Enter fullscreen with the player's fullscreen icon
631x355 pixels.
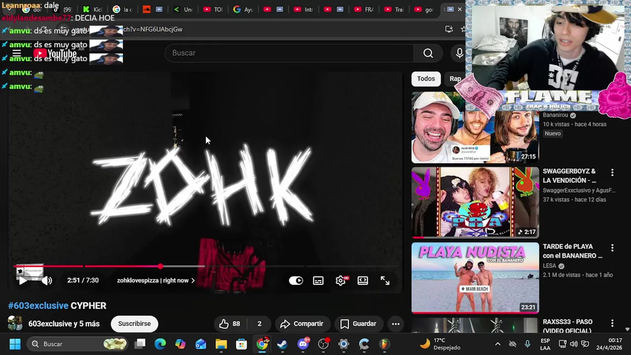(385, 281)
